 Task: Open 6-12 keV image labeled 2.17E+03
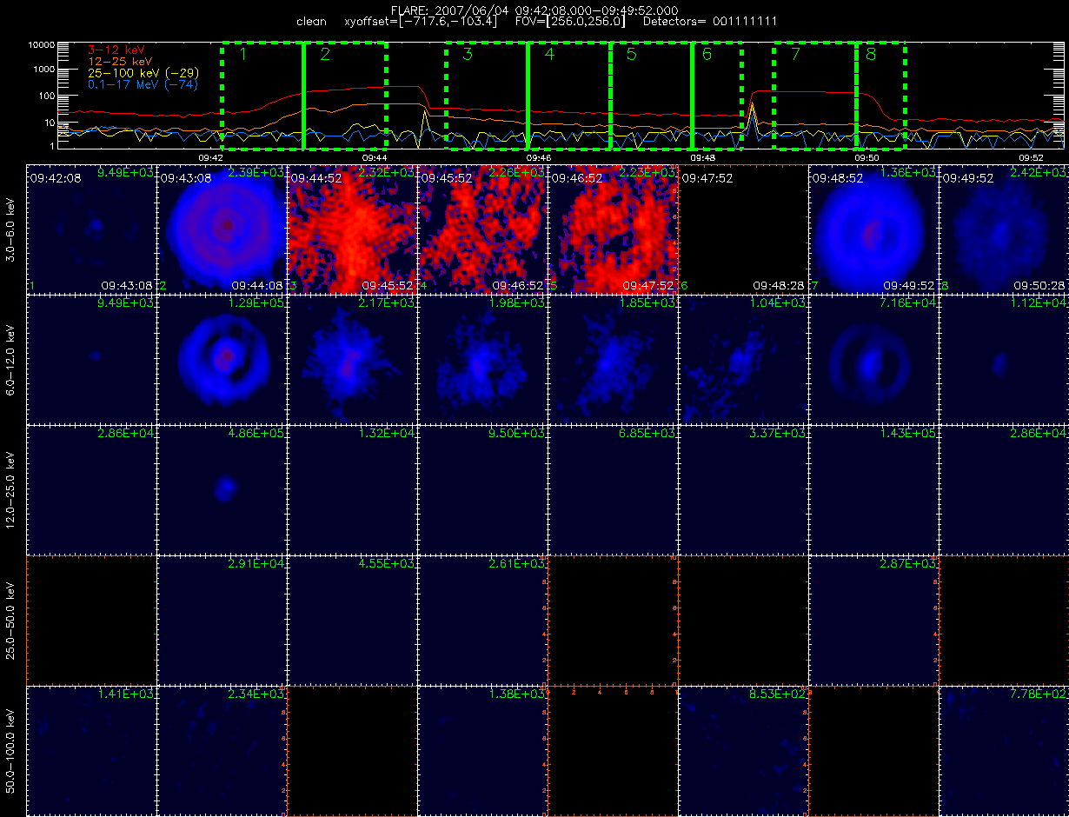[352, 359]
